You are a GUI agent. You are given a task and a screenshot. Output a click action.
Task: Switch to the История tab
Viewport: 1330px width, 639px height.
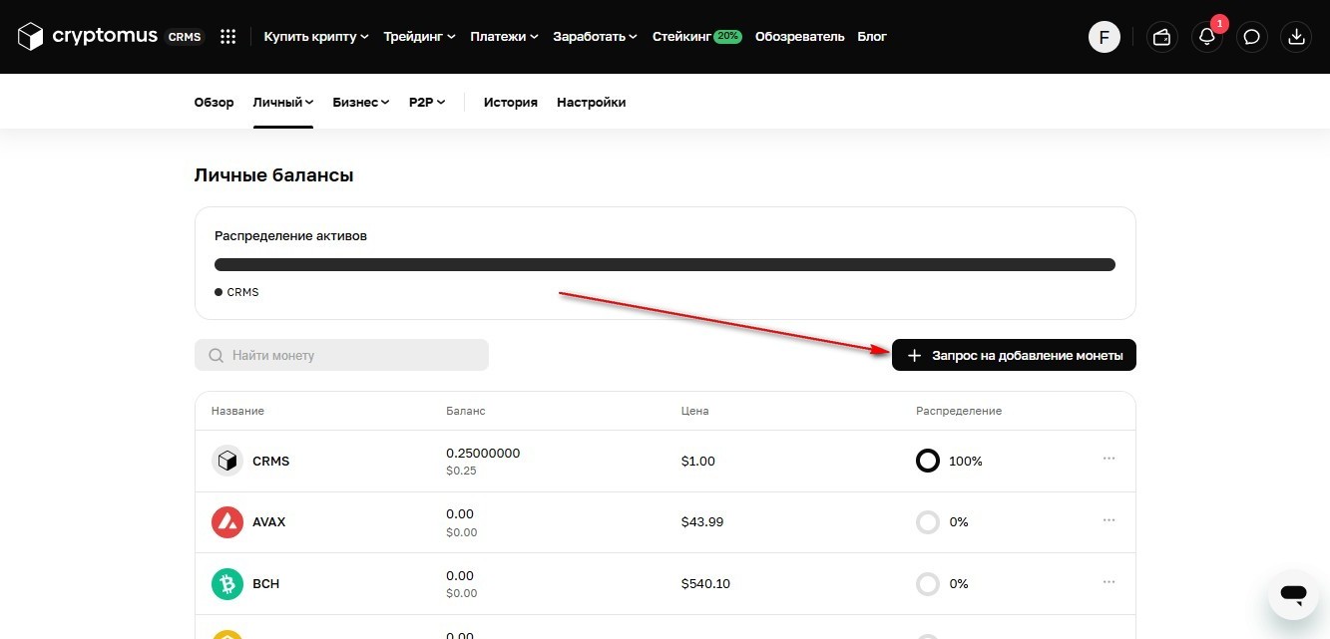point(511,103)
